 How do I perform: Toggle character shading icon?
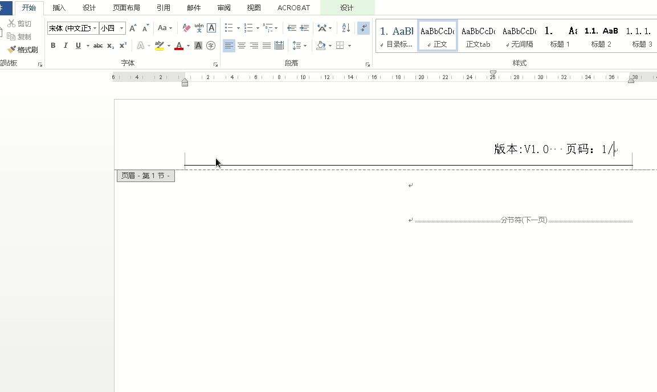(x=198, y=45)
